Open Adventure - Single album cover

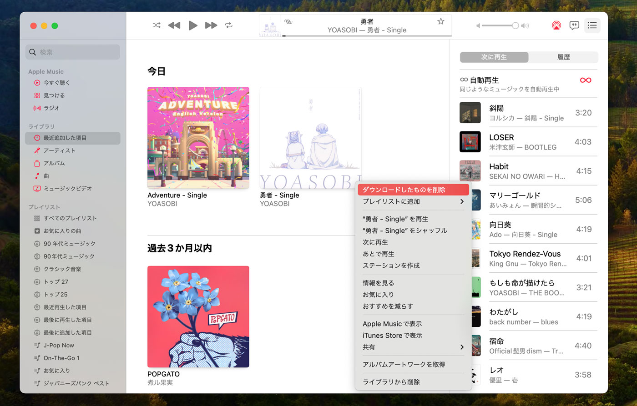198,138
